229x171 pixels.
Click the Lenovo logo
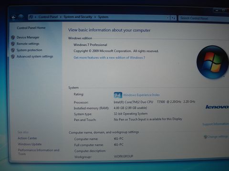point(217,107)
